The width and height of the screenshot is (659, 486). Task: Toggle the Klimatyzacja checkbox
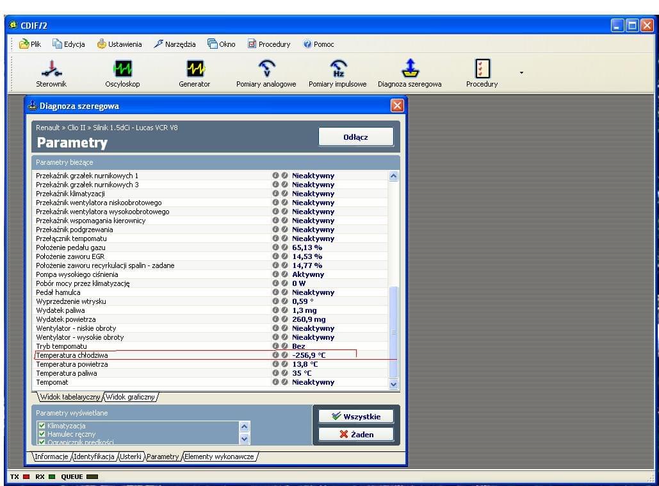[x=42, y=425]
